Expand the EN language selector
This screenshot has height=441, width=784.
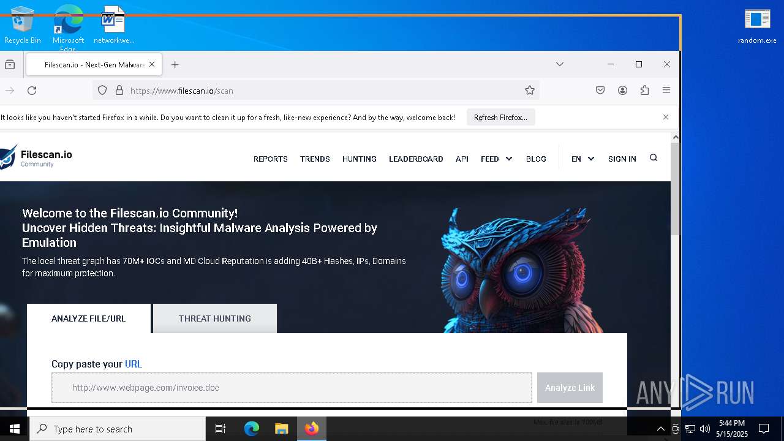coord(582,159)
